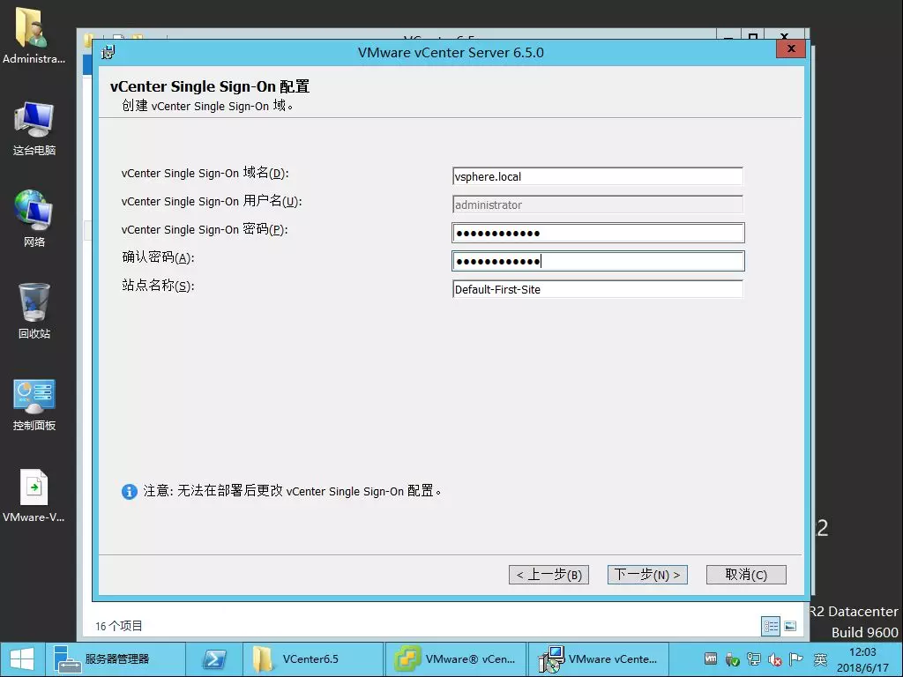Switch Explorer window to large icons view
This screenshot has width=903, height=677.
[x=790, y=627]
